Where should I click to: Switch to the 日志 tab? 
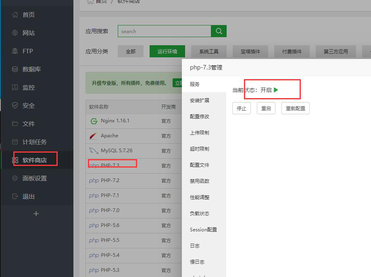tap(204, 246)
